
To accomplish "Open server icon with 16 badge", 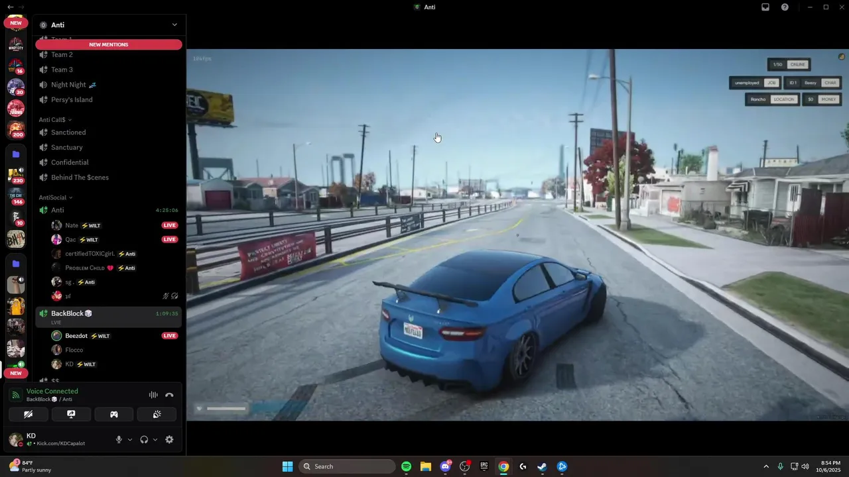I will tap(16, 66).
